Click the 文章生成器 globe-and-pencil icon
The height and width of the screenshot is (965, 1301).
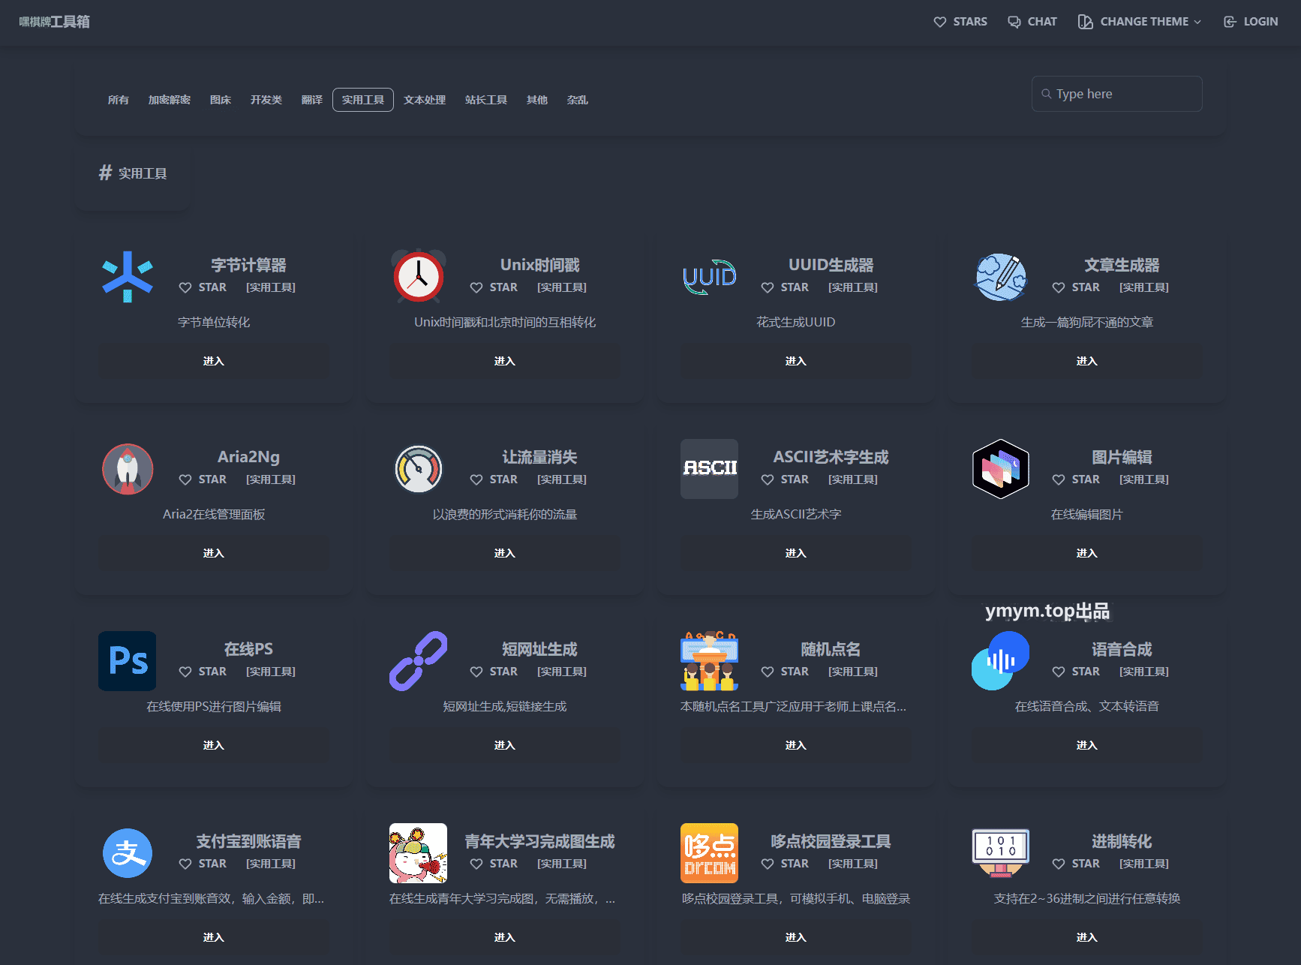tap(1001, 277)
